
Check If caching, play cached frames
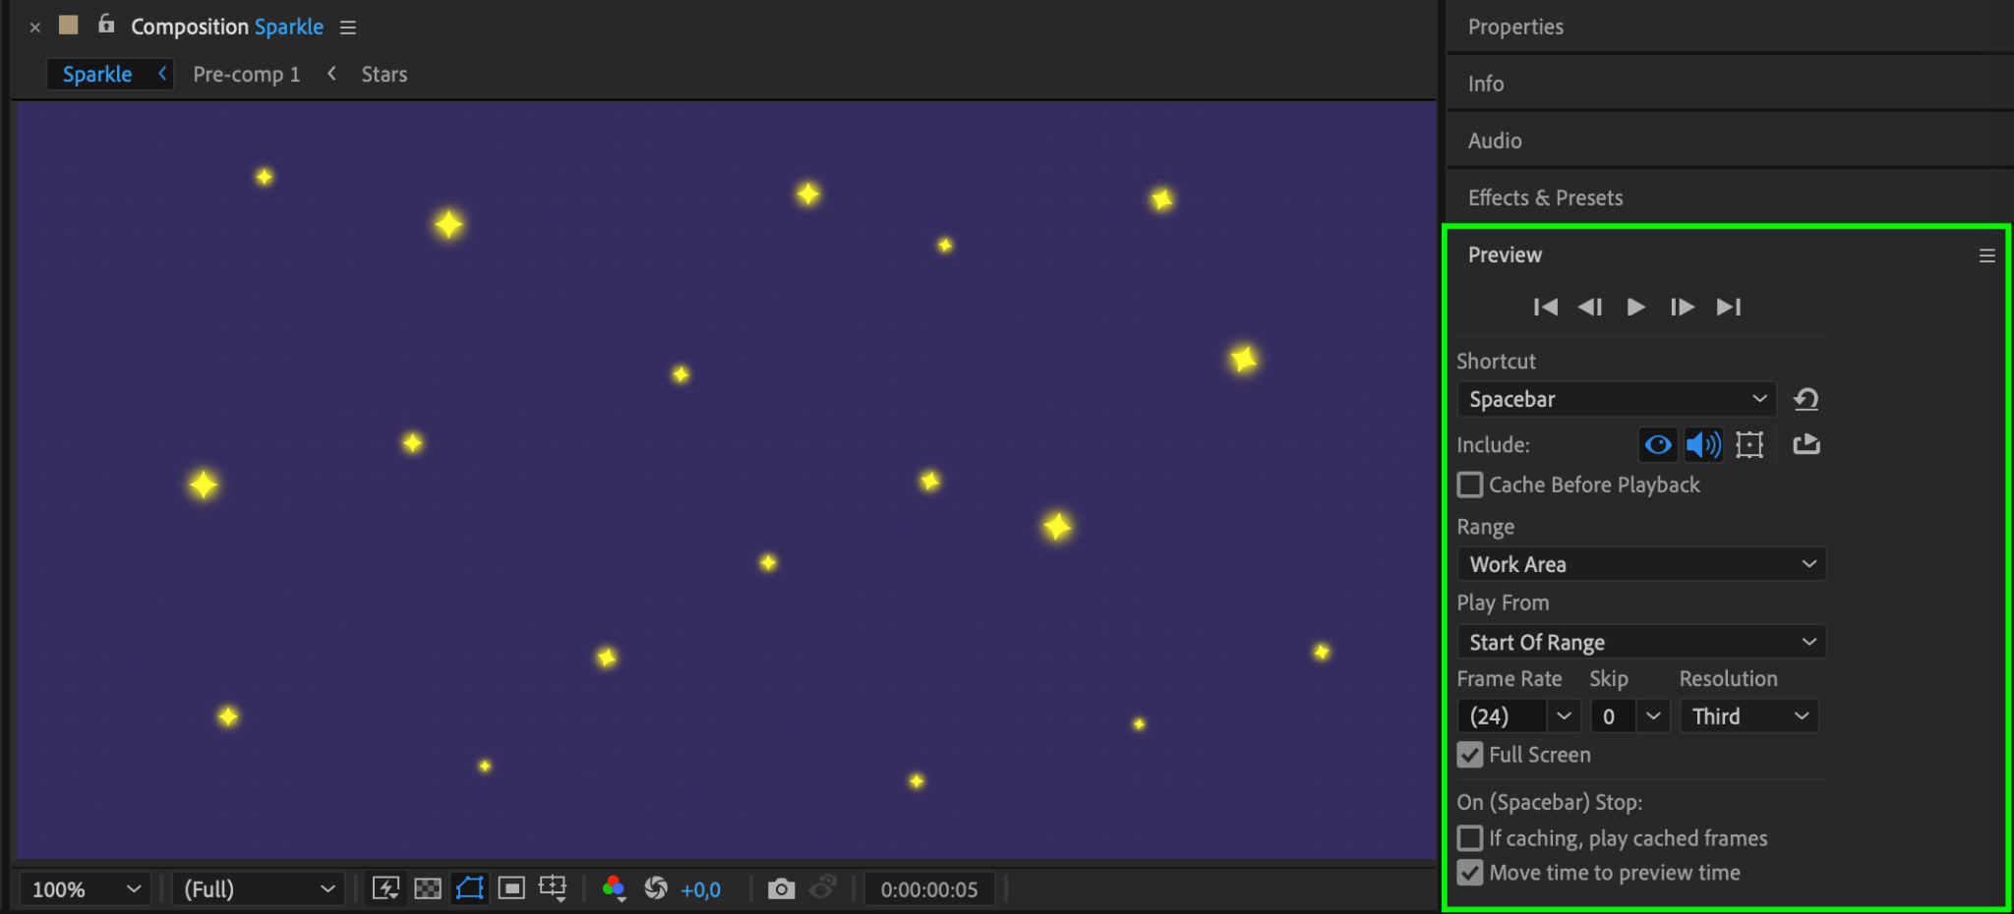1470,838
